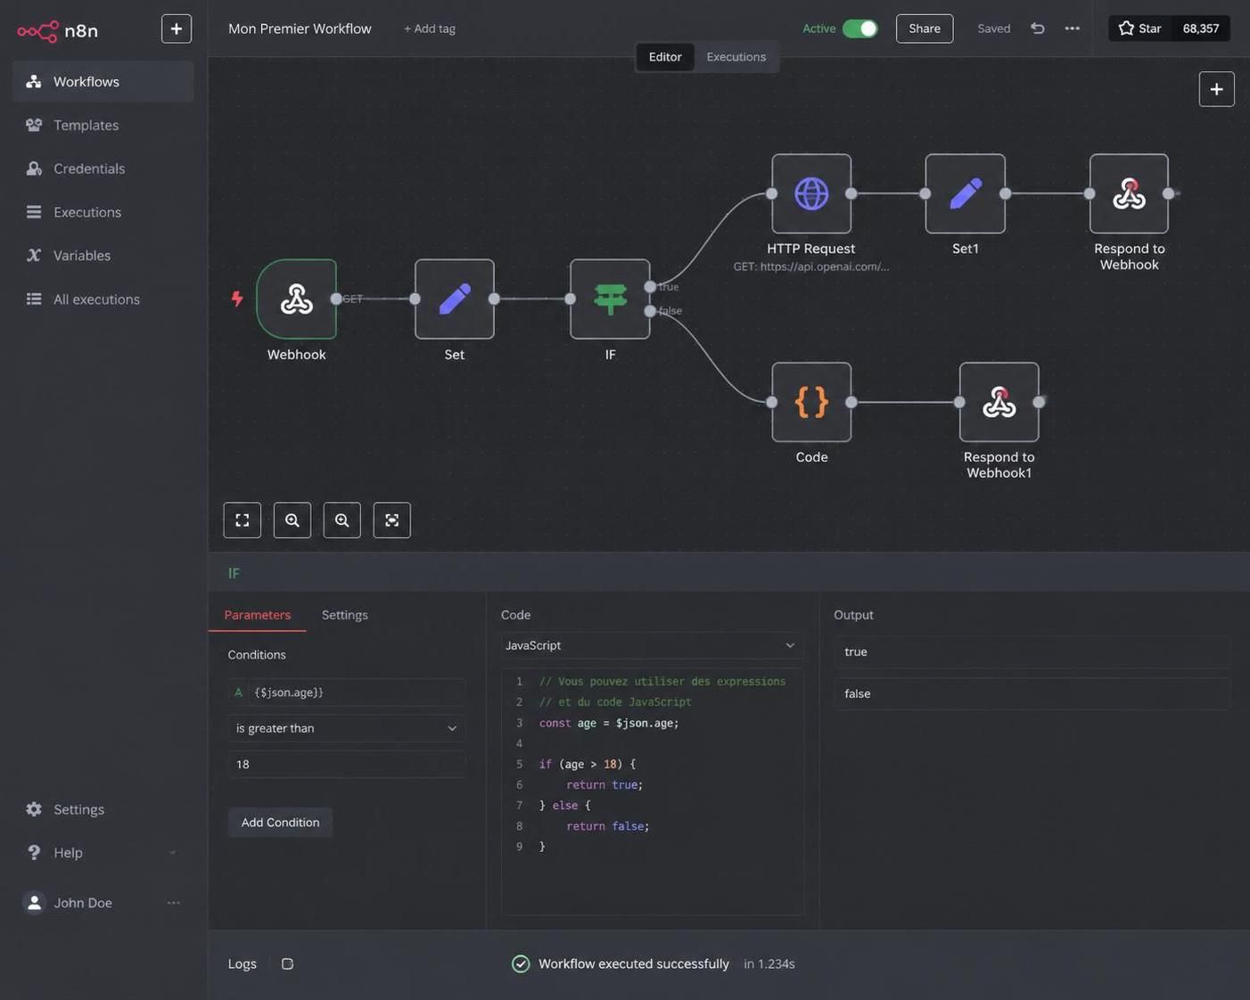1250x1000 pixels.
Task: Click the n8n logo
Action: point(58,30)
